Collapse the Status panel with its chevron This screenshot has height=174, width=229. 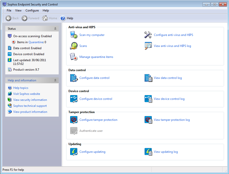(55, 29)
